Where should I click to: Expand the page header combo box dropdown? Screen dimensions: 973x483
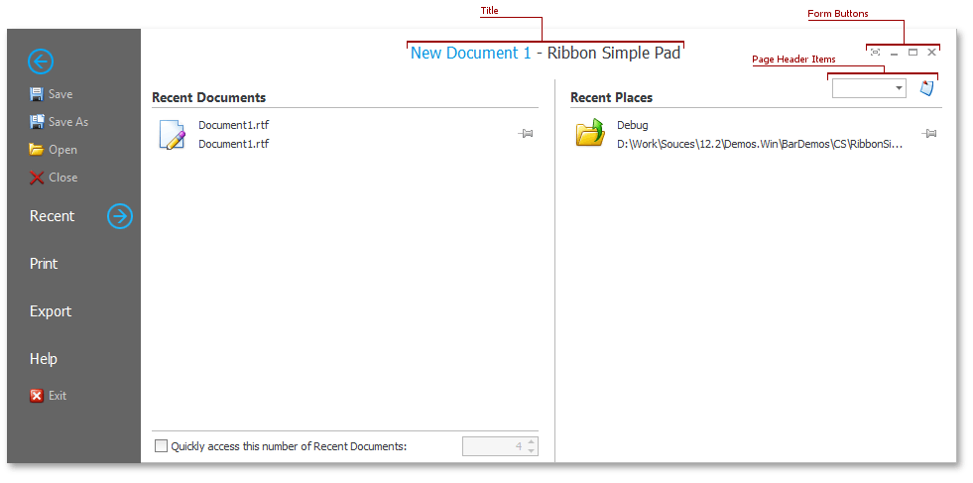coord(899,88)
